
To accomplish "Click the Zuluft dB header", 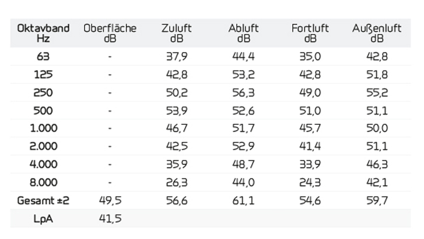I will [177, 33].
